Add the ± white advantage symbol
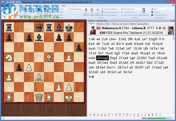176x121 pixels. [x=134, y=115]
